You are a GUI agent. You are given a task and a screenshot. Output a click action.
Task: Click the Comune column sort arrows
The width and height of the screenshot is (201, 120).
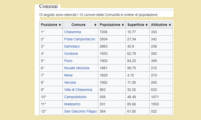point(95,25)
